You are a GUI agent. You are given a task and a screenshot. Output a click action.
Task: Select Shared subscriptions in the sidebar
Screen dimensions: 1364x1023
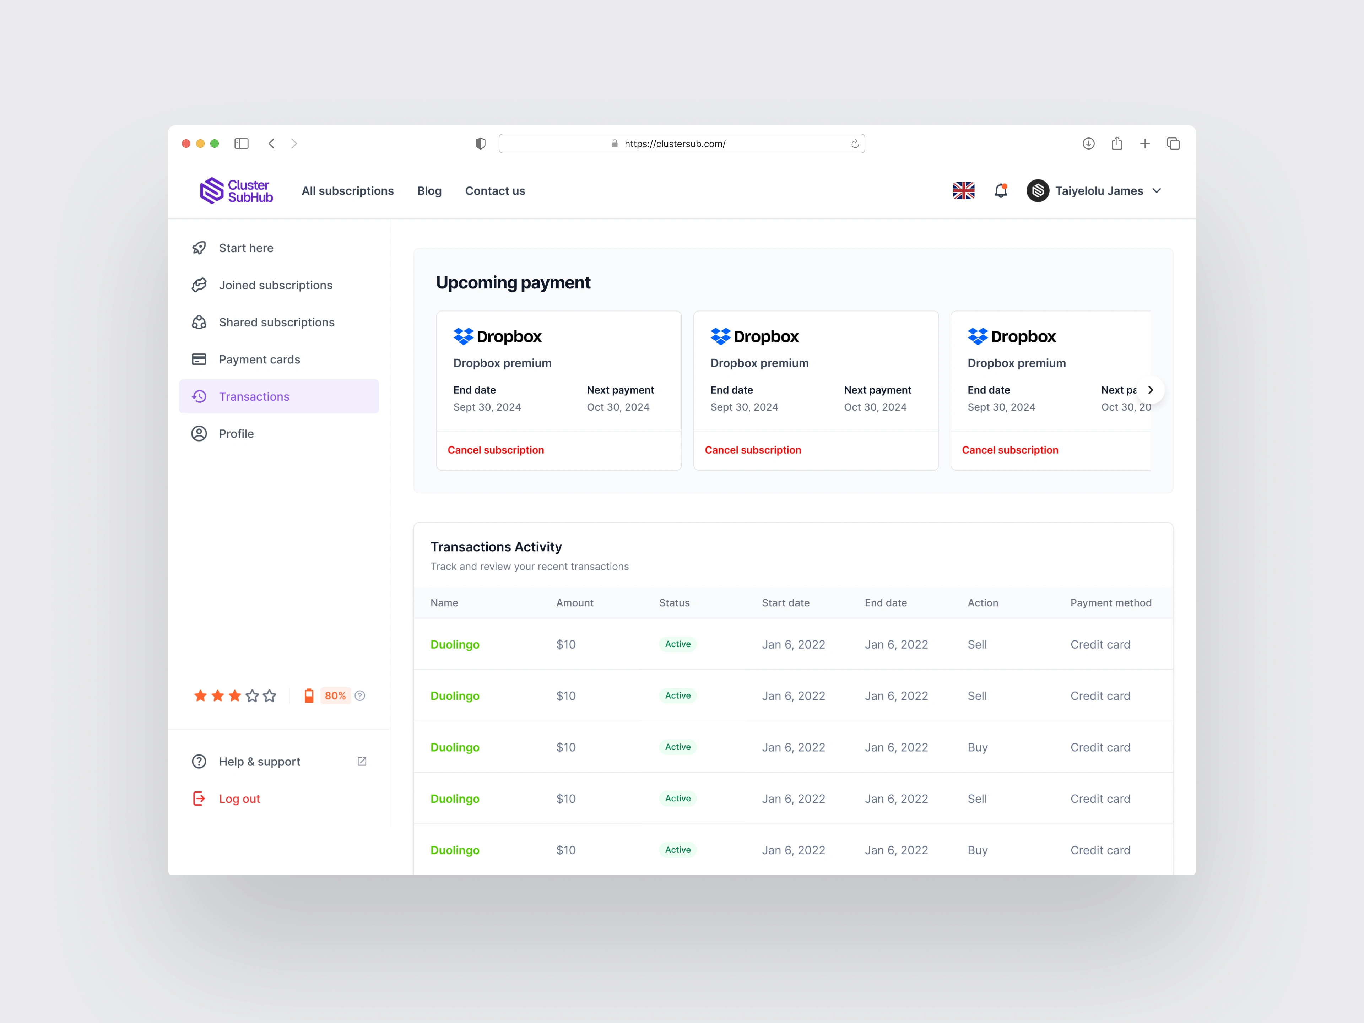point(279,322)
